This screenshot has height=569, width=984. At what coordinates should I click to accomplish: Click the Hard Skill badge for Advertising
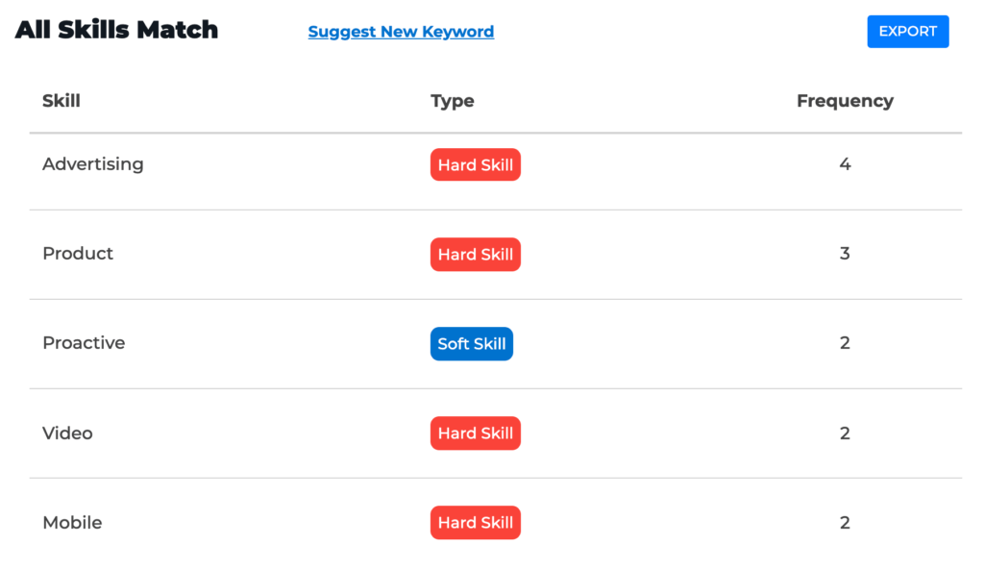[x=475, y=164]
